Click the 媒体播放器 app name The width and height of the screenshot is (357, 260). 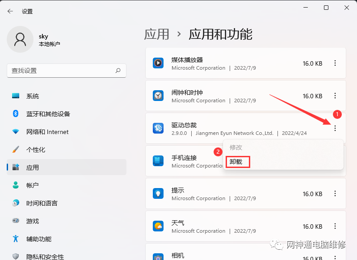187,60
